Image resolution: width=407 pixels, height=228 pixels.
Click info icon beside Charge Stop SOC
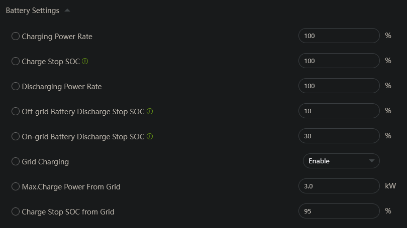pos(85,61)
